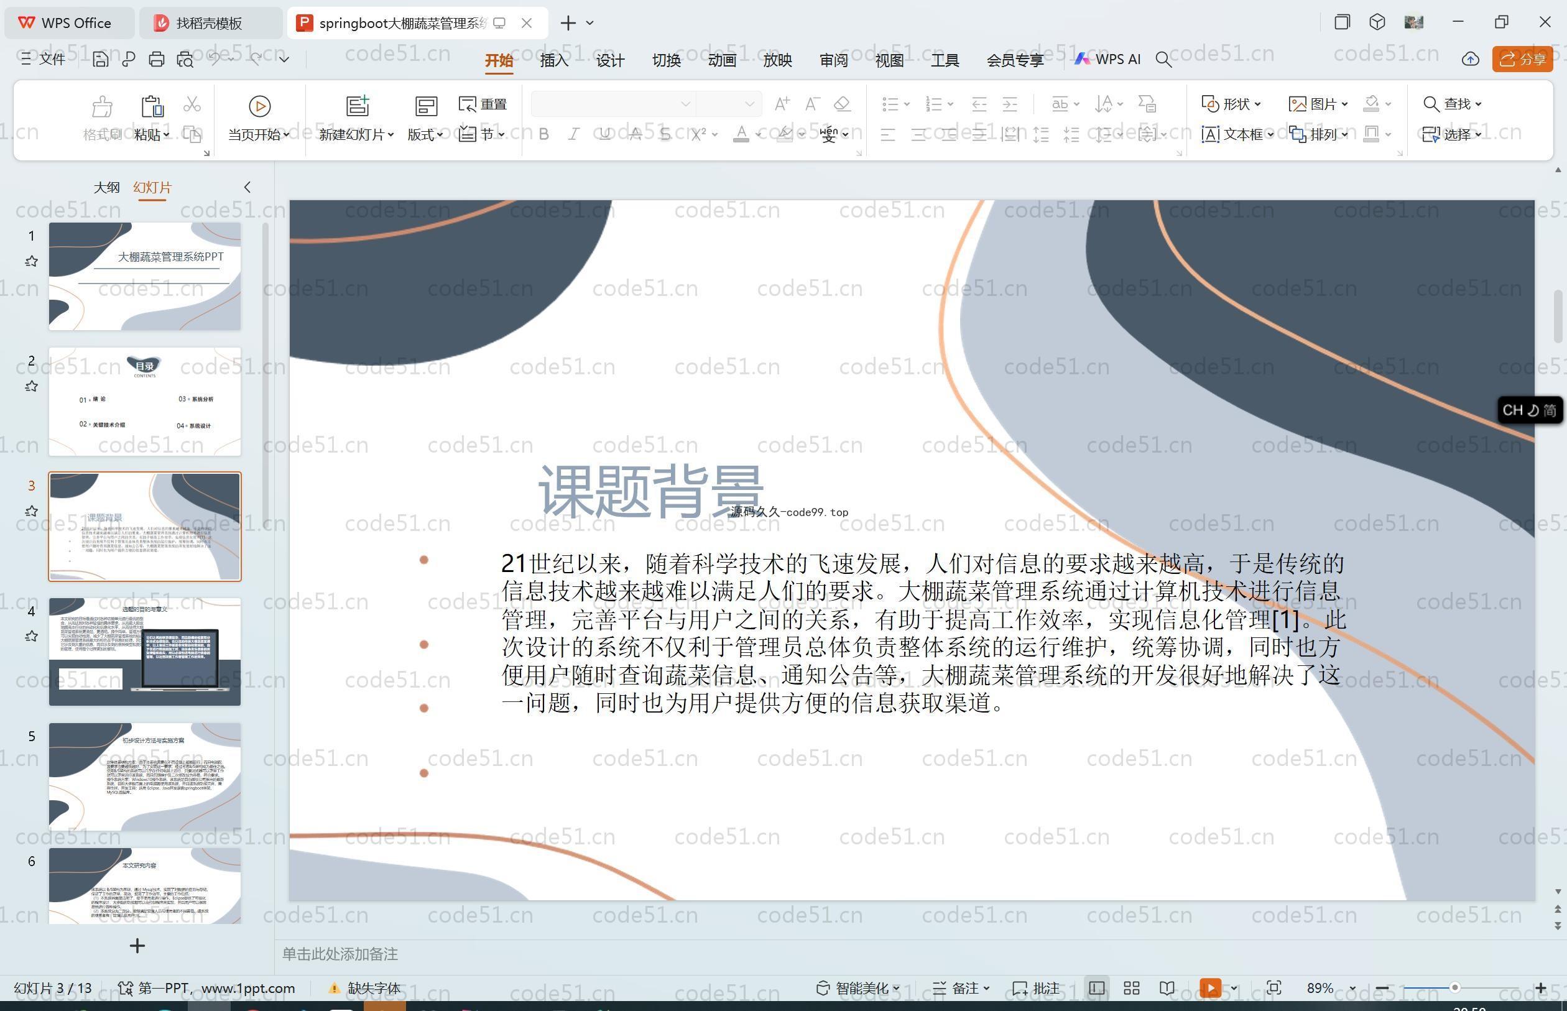Click the orange slideshow play button

pos(1210,988)
